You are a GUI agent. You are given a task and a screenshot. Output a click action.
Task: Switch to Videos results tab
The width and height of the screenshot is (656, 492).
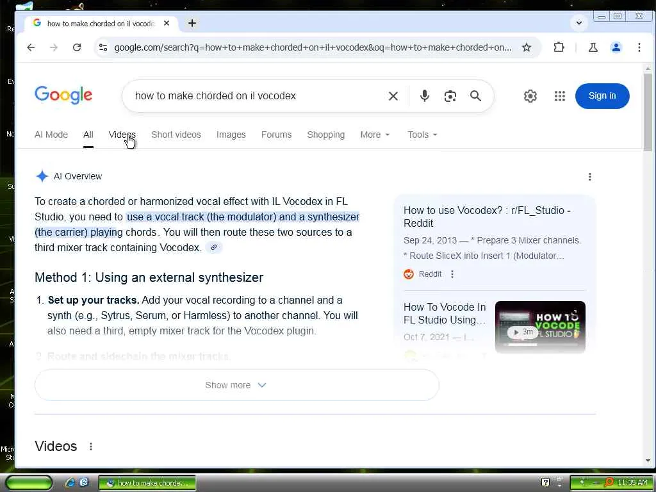pyautogui.click(x=122, y=135)
